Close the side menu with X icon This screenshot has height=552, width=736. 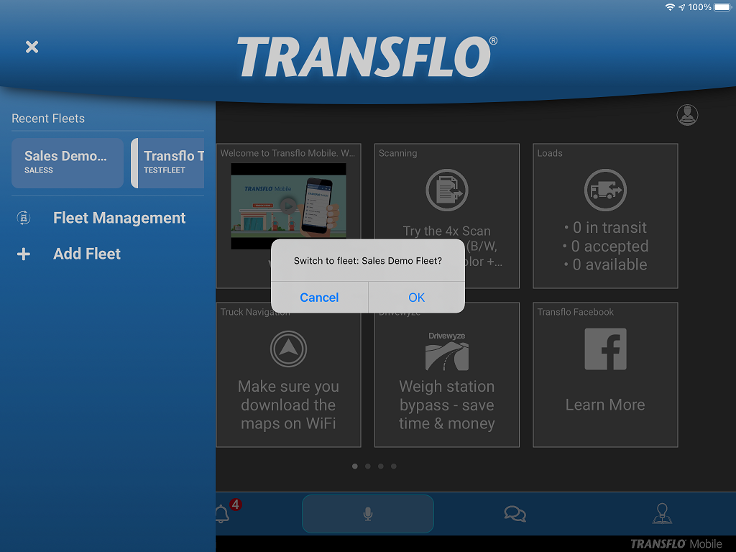[x=32, y=47]
